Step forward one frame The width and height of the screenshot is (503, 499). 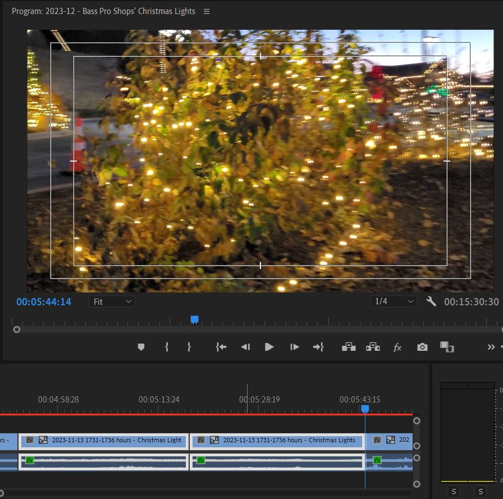[294, 347]
